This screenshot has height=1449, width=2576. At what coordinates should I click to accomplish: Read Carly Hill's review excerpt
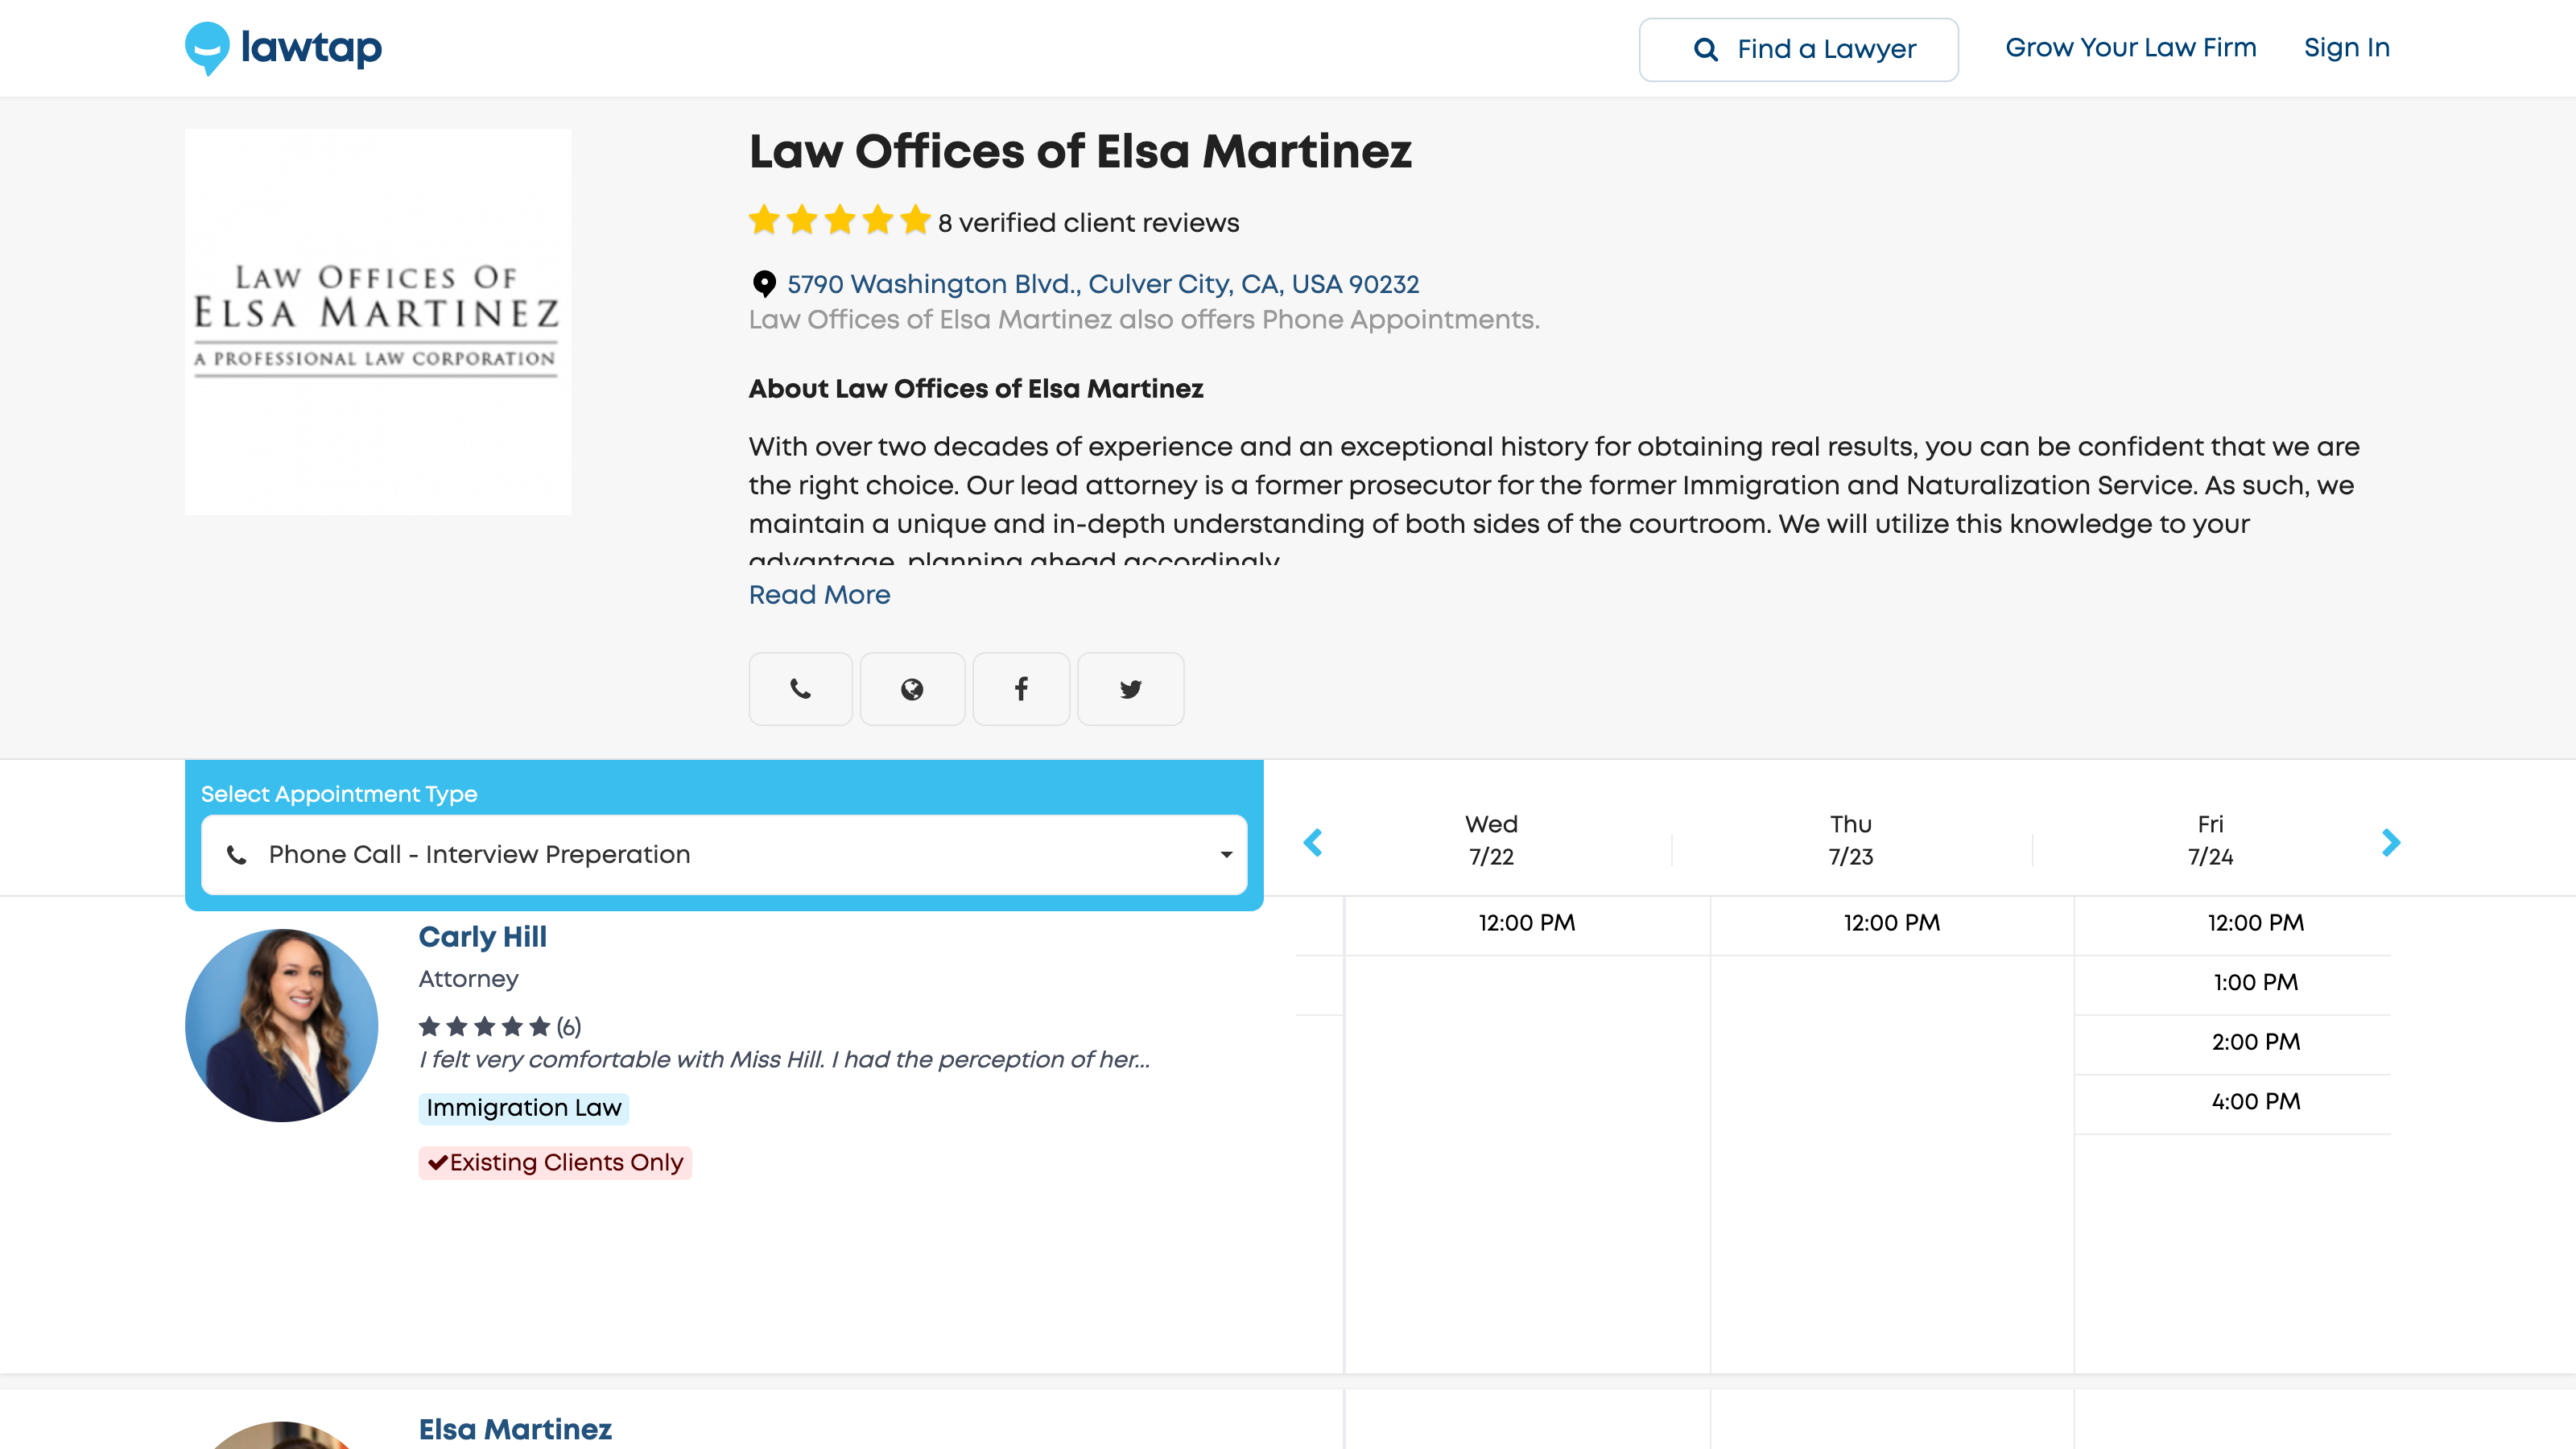point(784,1060)
